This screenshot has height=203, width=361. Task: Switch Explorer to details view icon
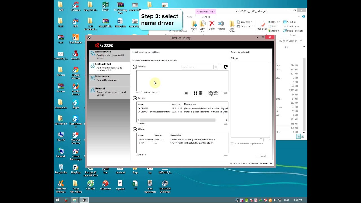pos(298,136)
